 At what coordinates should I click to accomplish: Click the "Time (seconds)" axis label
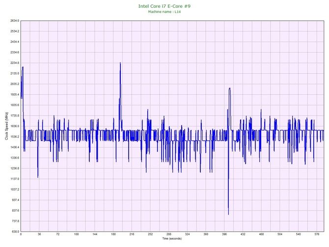click(172, 239)
